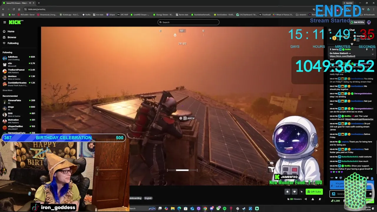Go to Home in sidebar
377x212 pixels.
coord(11,32)
